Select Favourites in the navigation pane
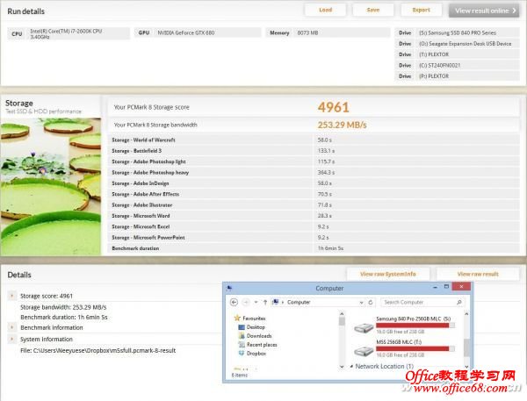The image size is (527, 401). pyautogui.click(x=254, y=318)
